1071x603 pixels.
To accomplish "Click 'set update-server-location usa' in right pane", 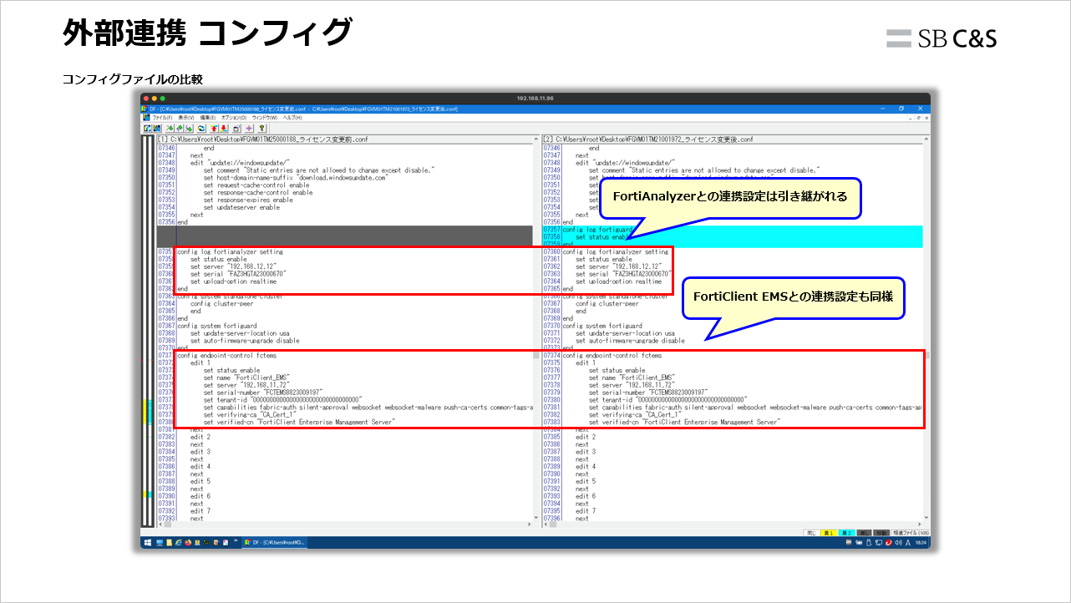I will [625, 333].
